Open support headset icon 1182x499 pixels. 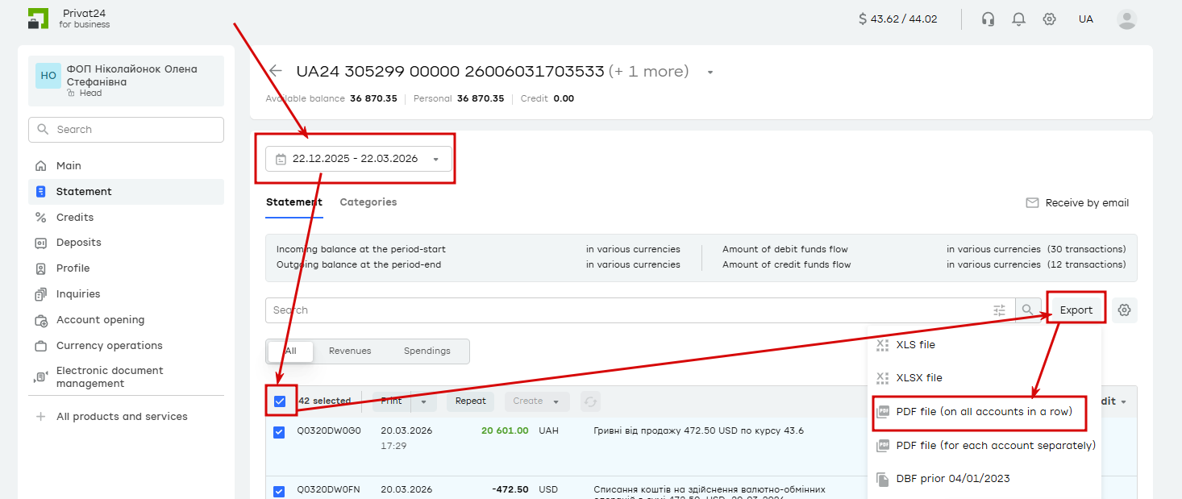(x=988, y=19)
